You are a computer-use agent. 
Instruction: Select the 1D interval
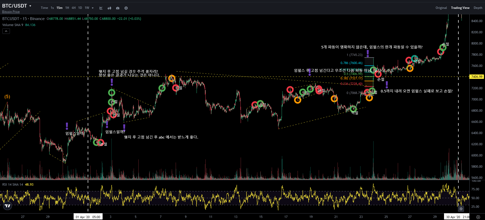[80, 8]
